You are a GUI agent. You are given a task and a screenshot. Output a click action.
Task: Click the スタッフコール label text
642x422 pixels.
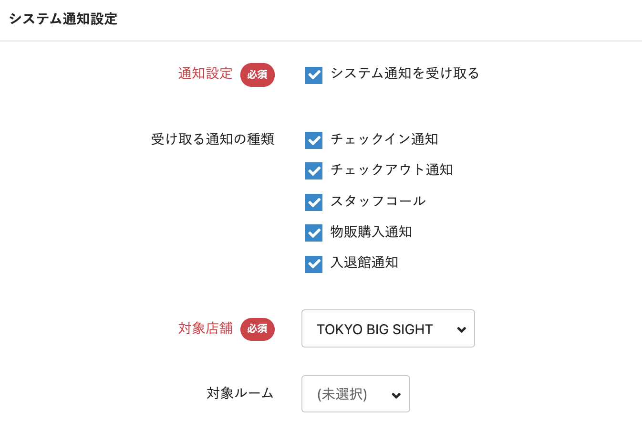pos(378,201)
